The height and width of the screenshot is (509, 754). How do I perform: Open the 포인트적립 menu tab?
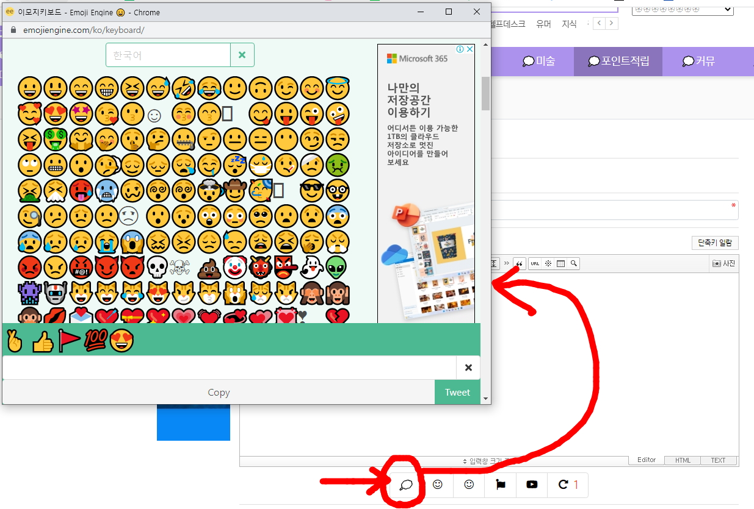coord(618,61)
